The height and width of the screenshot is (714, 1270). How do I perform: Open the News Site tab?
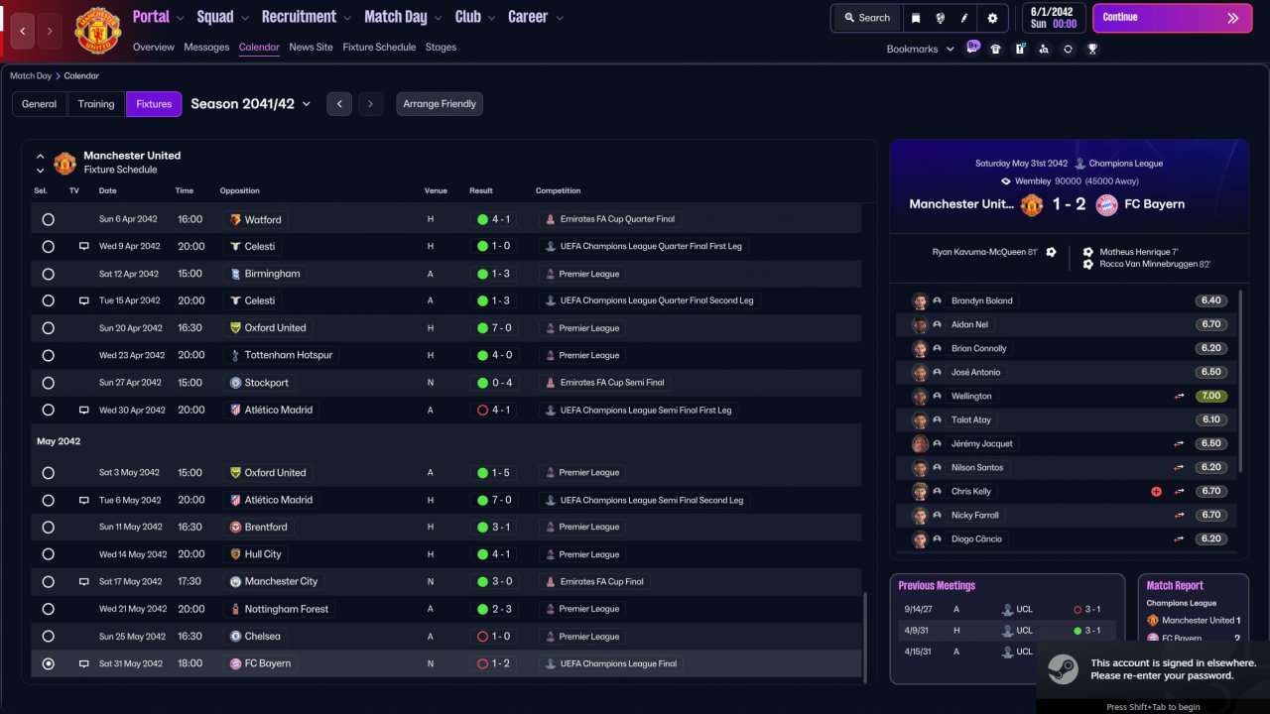click(x=311, y=47)
